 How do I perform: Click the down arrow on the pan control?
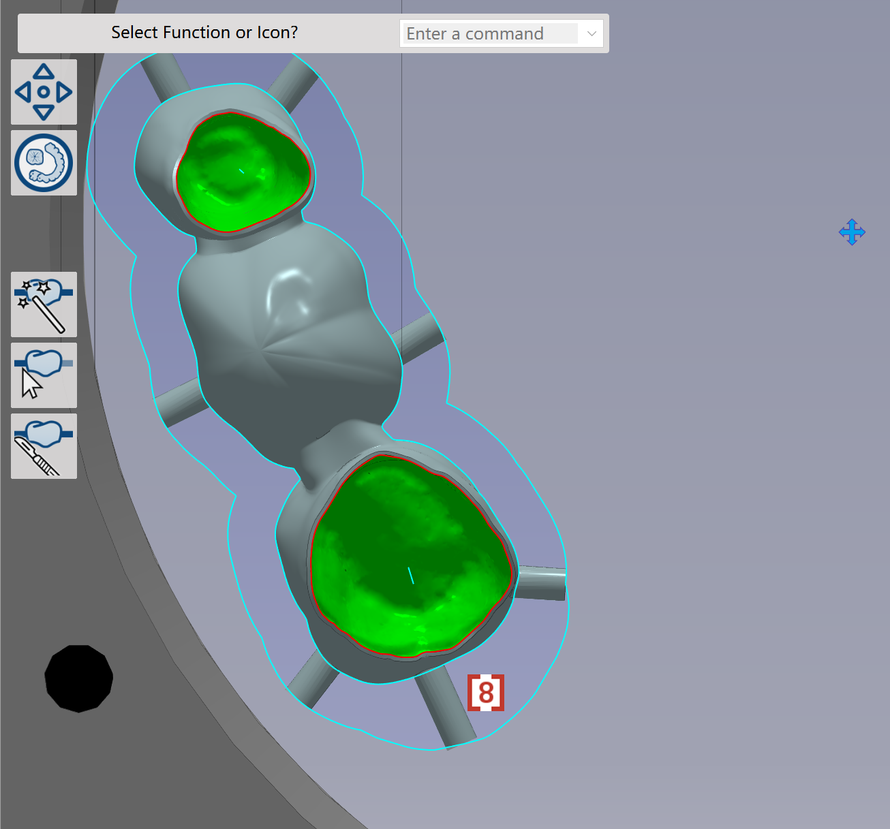(44, 112)
